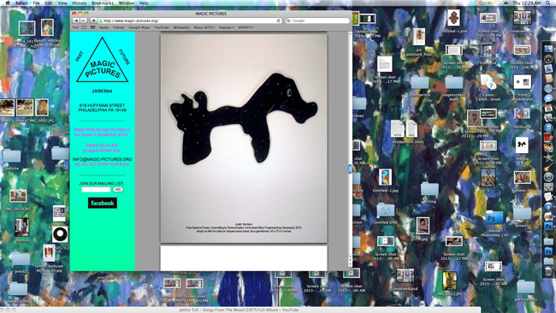Focus the Google search field
The height and width of the screenshot is (313, 556).
317,21
